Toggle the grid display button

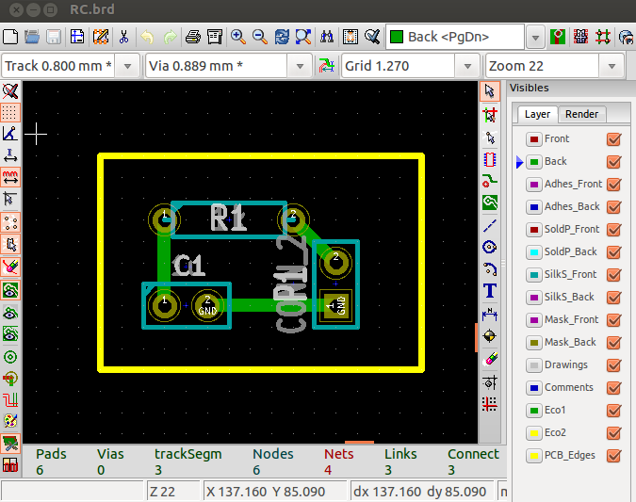point(10,112)
